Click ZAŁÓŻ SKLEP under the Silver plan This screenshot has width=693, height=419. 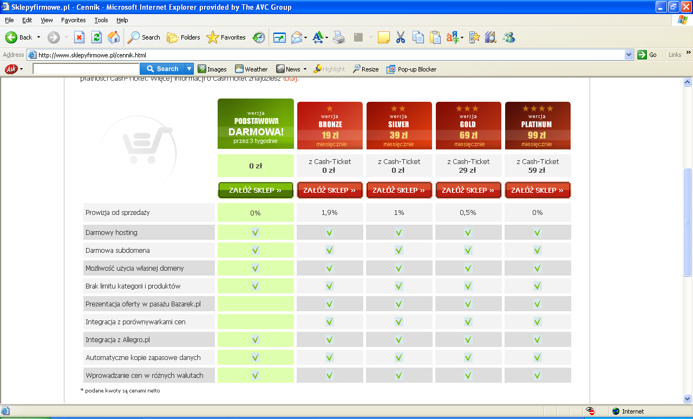tap(399, 190)
